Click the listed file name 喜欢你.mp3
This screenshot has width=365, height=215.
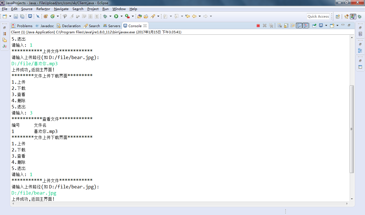46,132
